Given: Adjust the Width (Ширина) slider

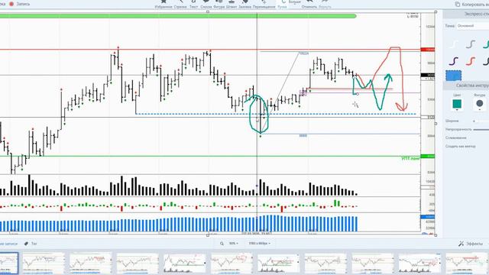Looking at the screenshot, I should [x=481, y=121].
